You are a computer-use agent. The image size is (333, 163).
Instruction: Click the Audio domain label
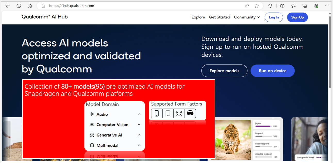point(102,114)
